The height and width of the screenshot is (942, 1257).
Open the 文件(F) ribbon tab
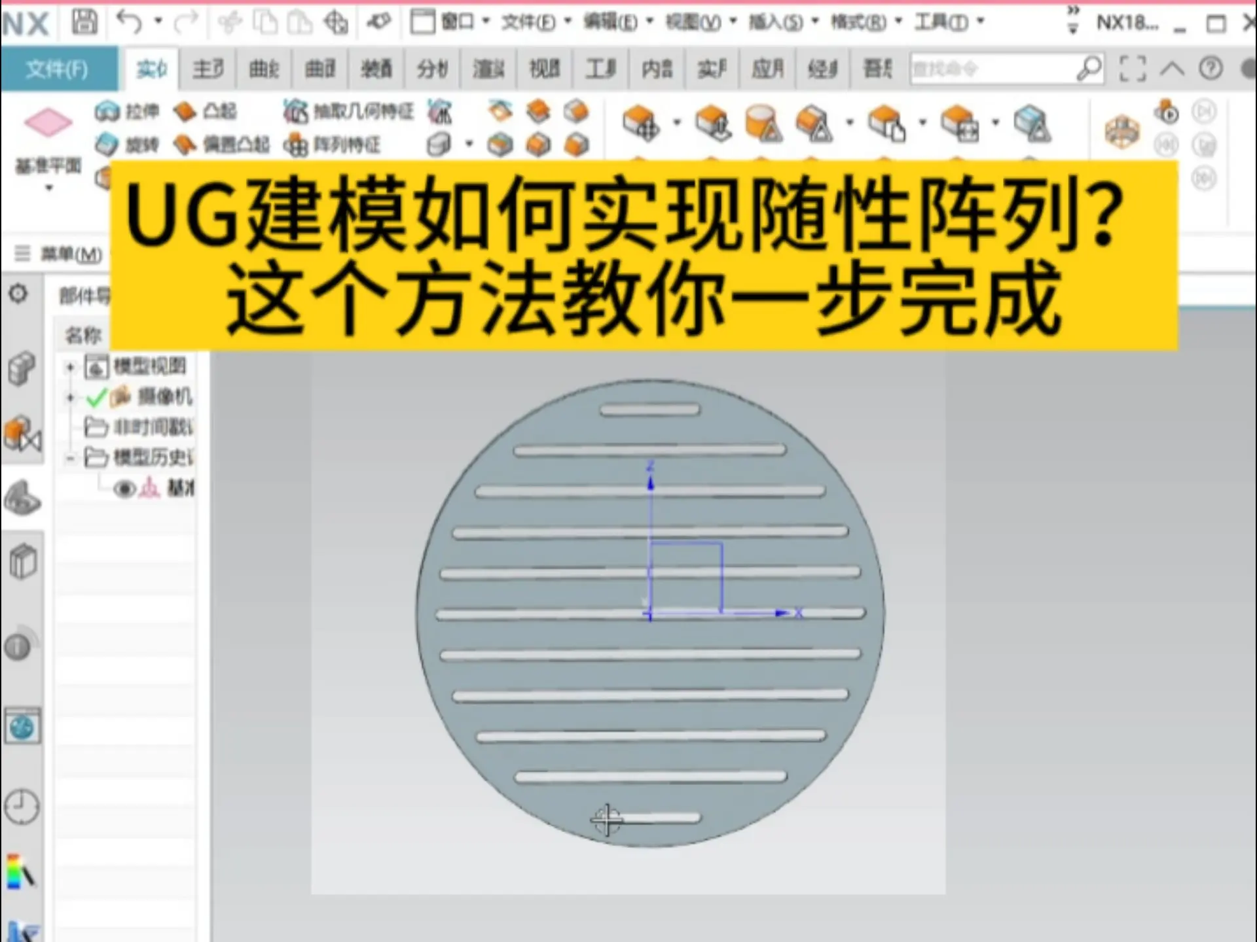(58, 68)
